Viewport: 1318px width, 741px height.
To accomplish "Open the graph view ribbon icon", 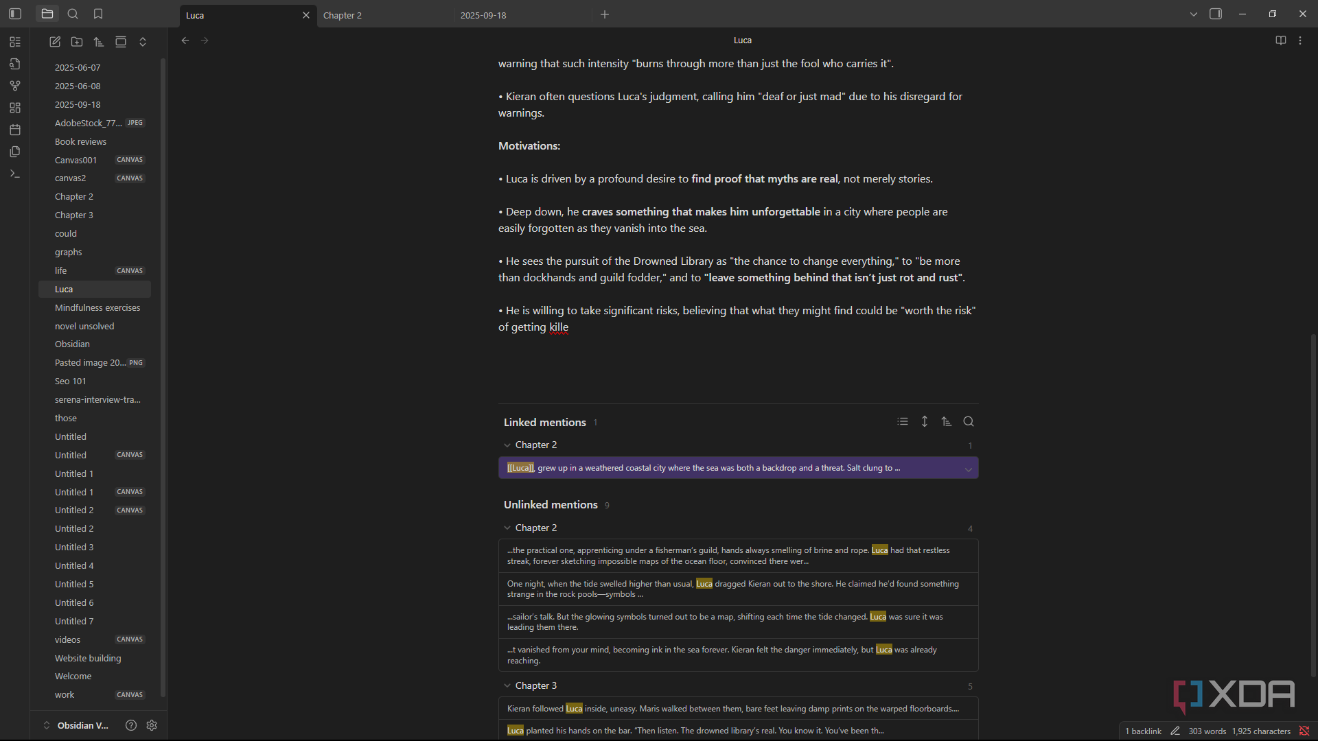I will click(x=15, y=86).
